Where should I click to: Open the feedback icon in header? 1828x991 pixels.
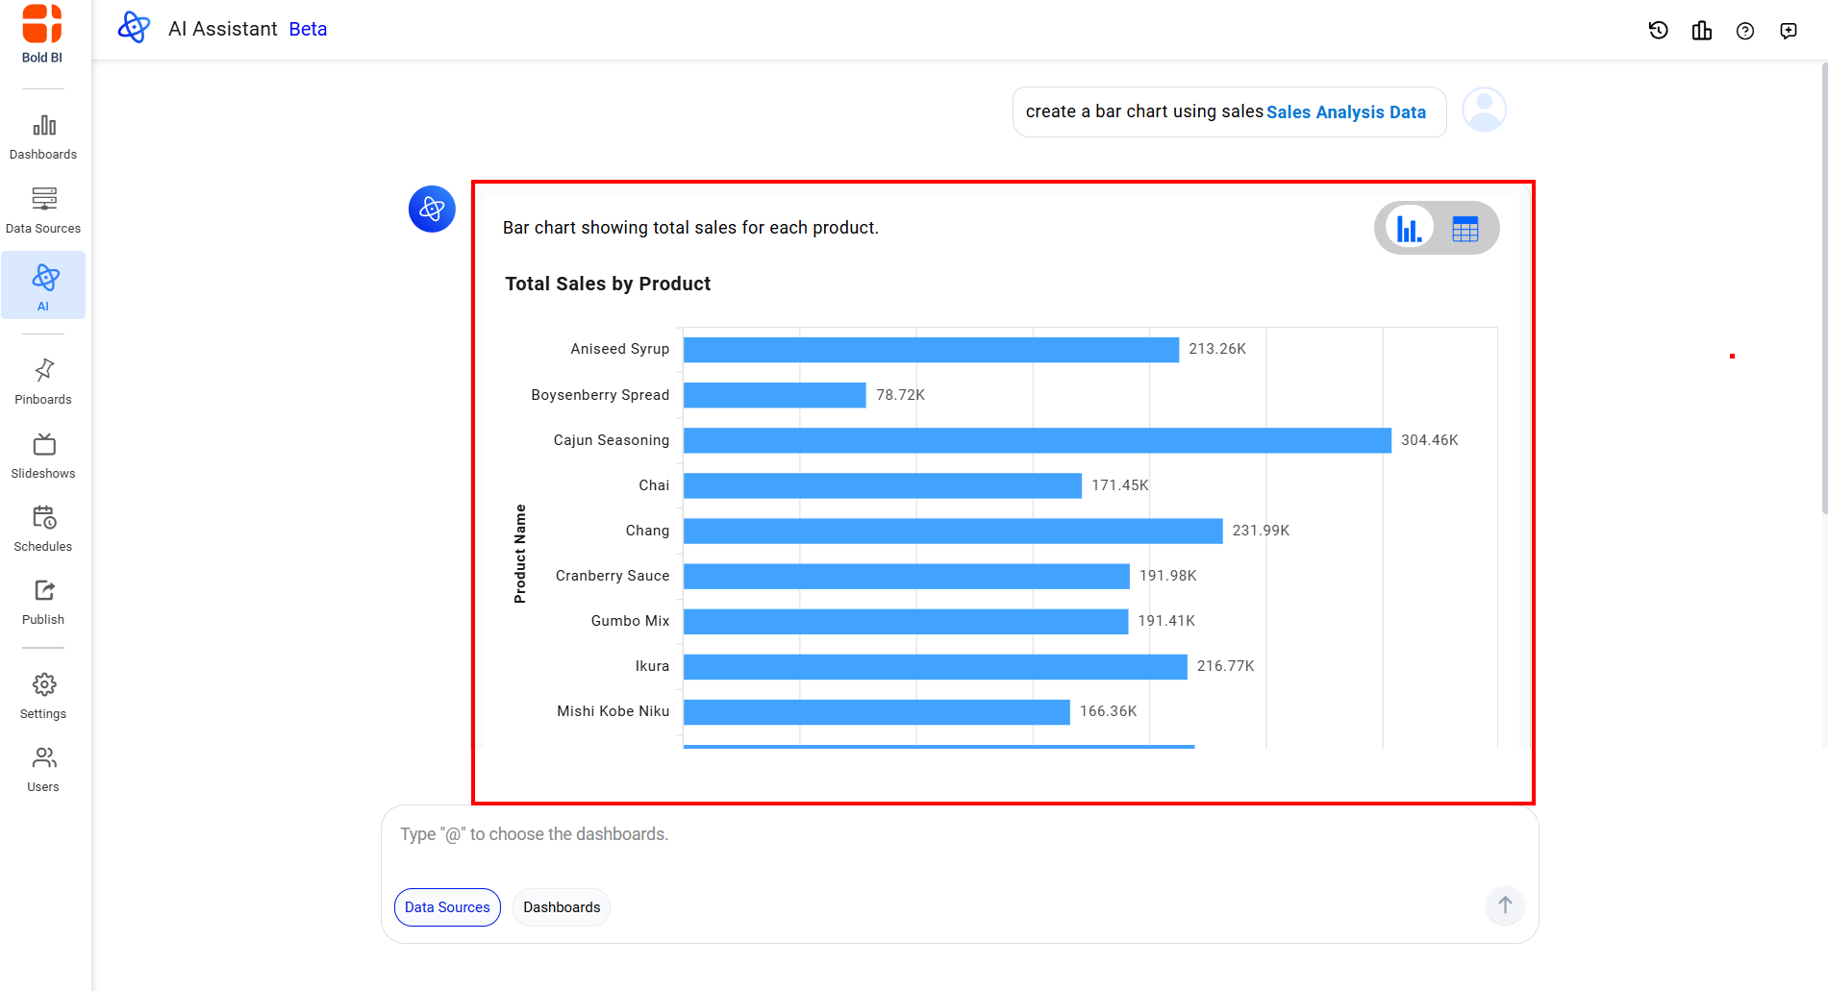pos(1789,31)
